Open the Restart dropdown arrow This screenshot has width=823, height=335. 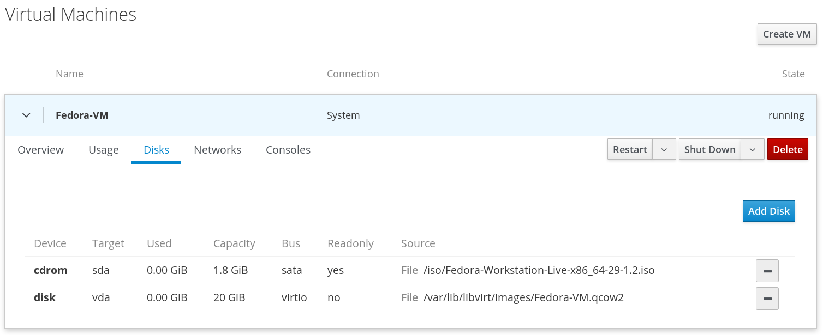click(664, 150)
